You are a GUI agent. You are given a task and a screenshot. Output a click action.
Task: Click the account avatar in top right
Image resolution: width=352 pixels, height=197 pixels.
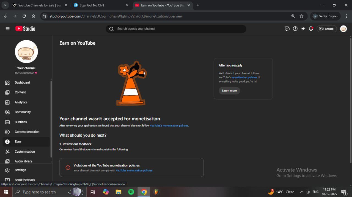tap(343, 29)
